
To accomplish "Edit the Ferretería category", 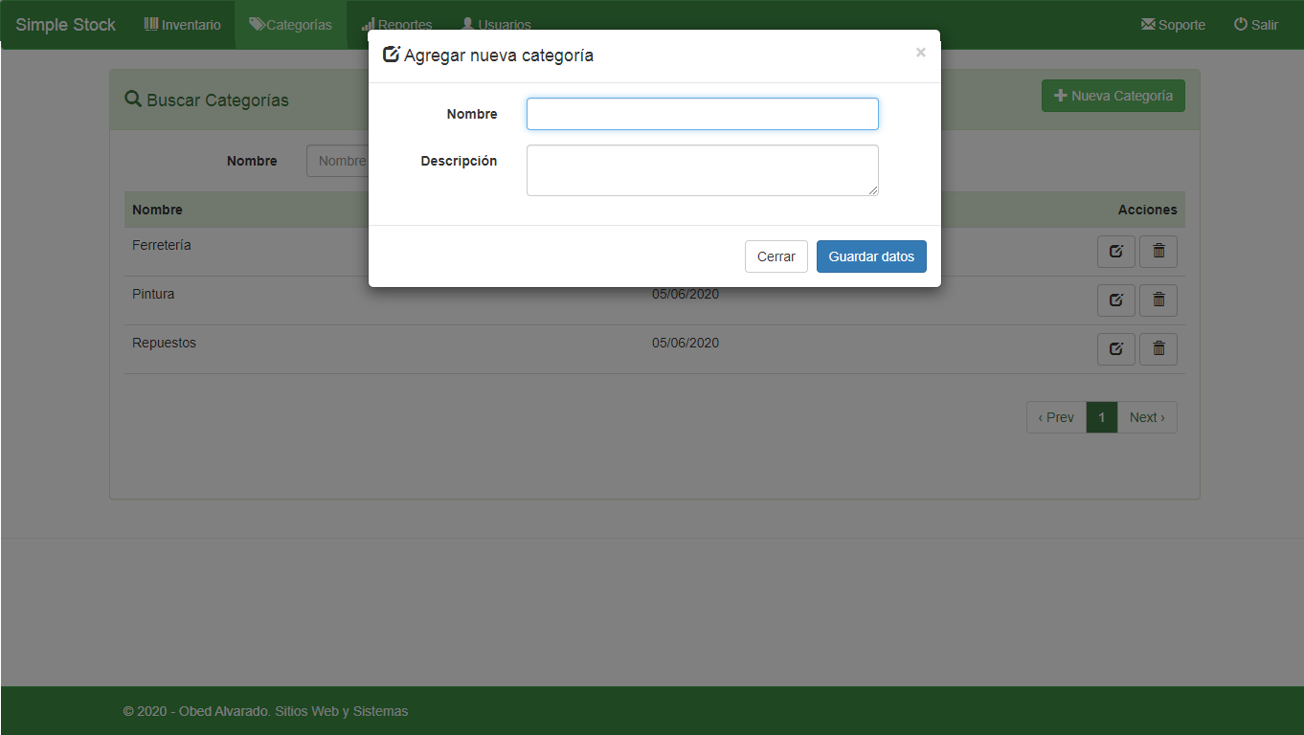I will (x=1115, y=252).
